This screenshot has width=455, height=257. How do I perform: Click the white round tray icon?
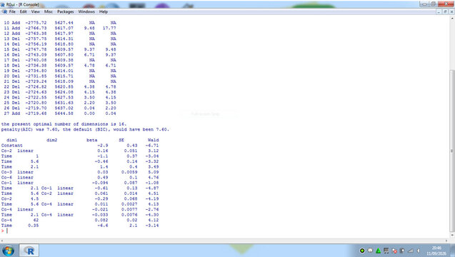370,251
